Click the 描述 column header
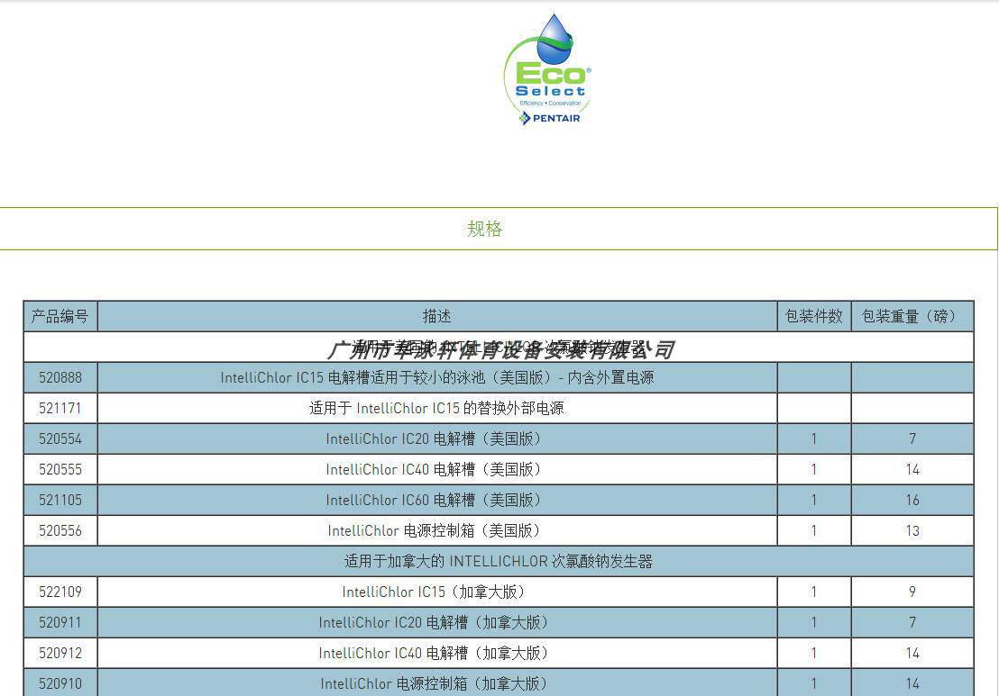The image size is (999, 696). pos(437,316)
